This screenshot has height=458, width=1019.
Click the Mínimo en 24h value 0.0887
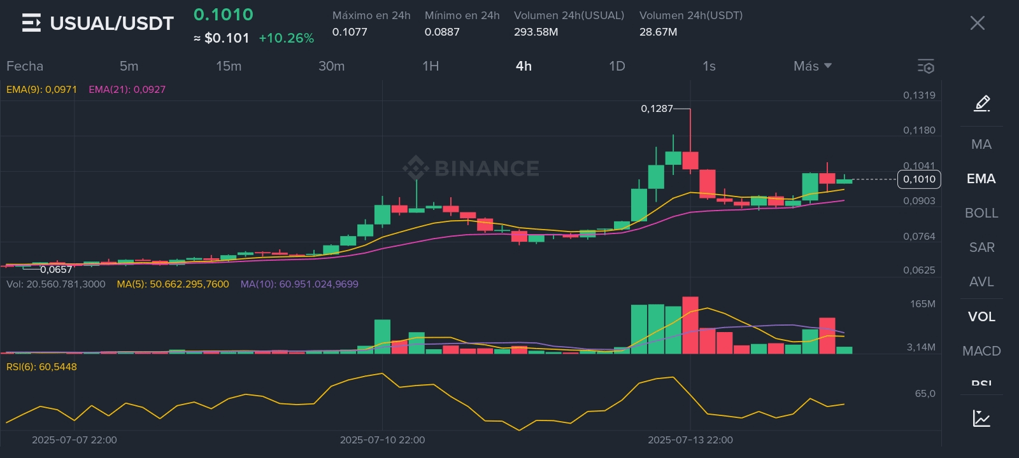click(x=442, y=32)
